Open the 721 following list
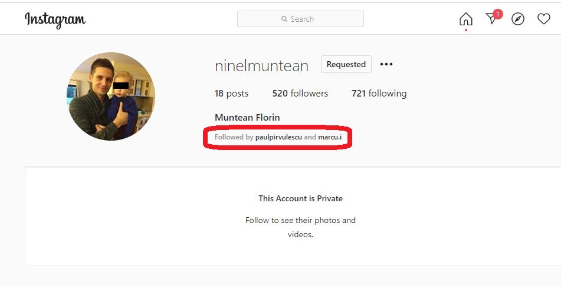 (379, 94)
